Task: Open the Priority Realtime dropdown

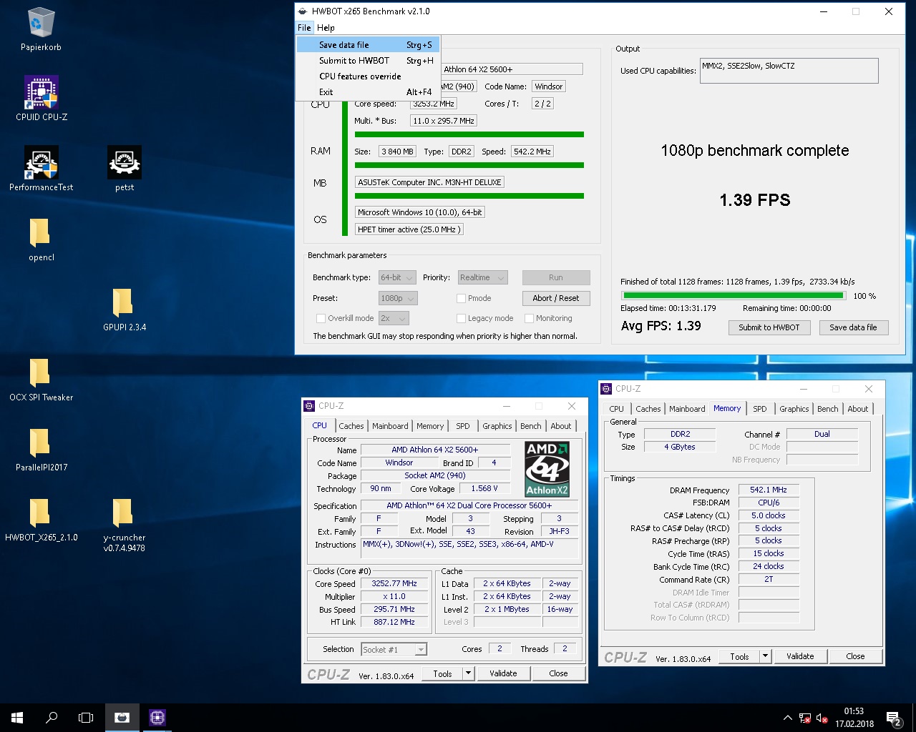Action: (482, 277)
